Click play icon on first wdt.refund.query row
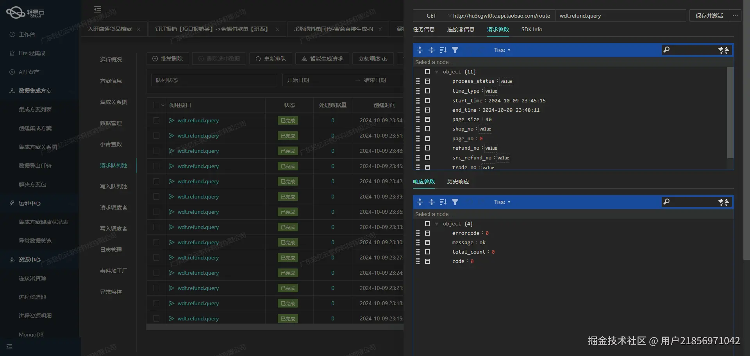This screenshot has width=750, height=356. (171, 120)
